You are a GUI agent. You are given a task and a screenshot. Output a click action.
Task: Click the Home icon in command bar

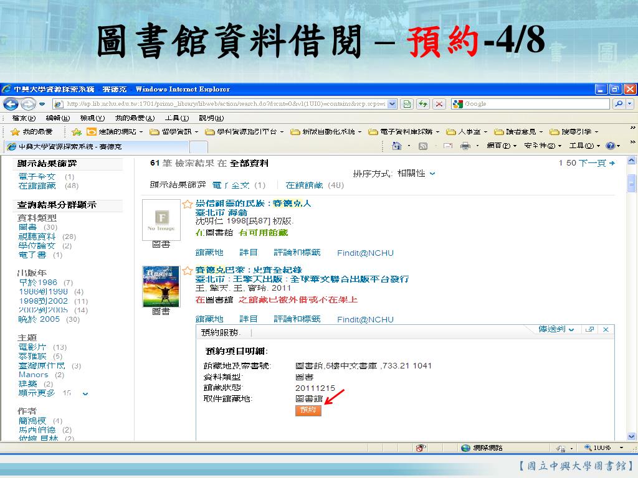396,146
